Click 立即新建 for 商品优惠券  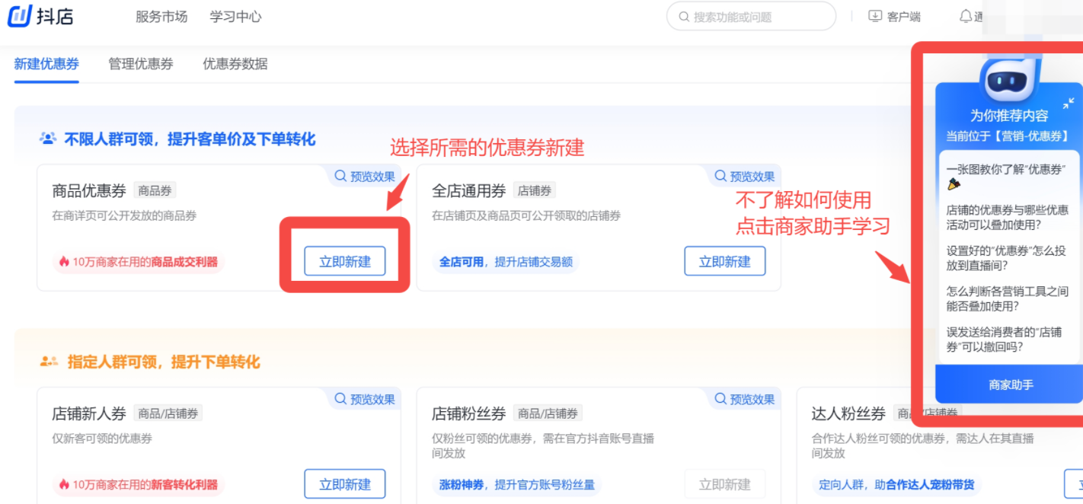[x=345, y=261]
